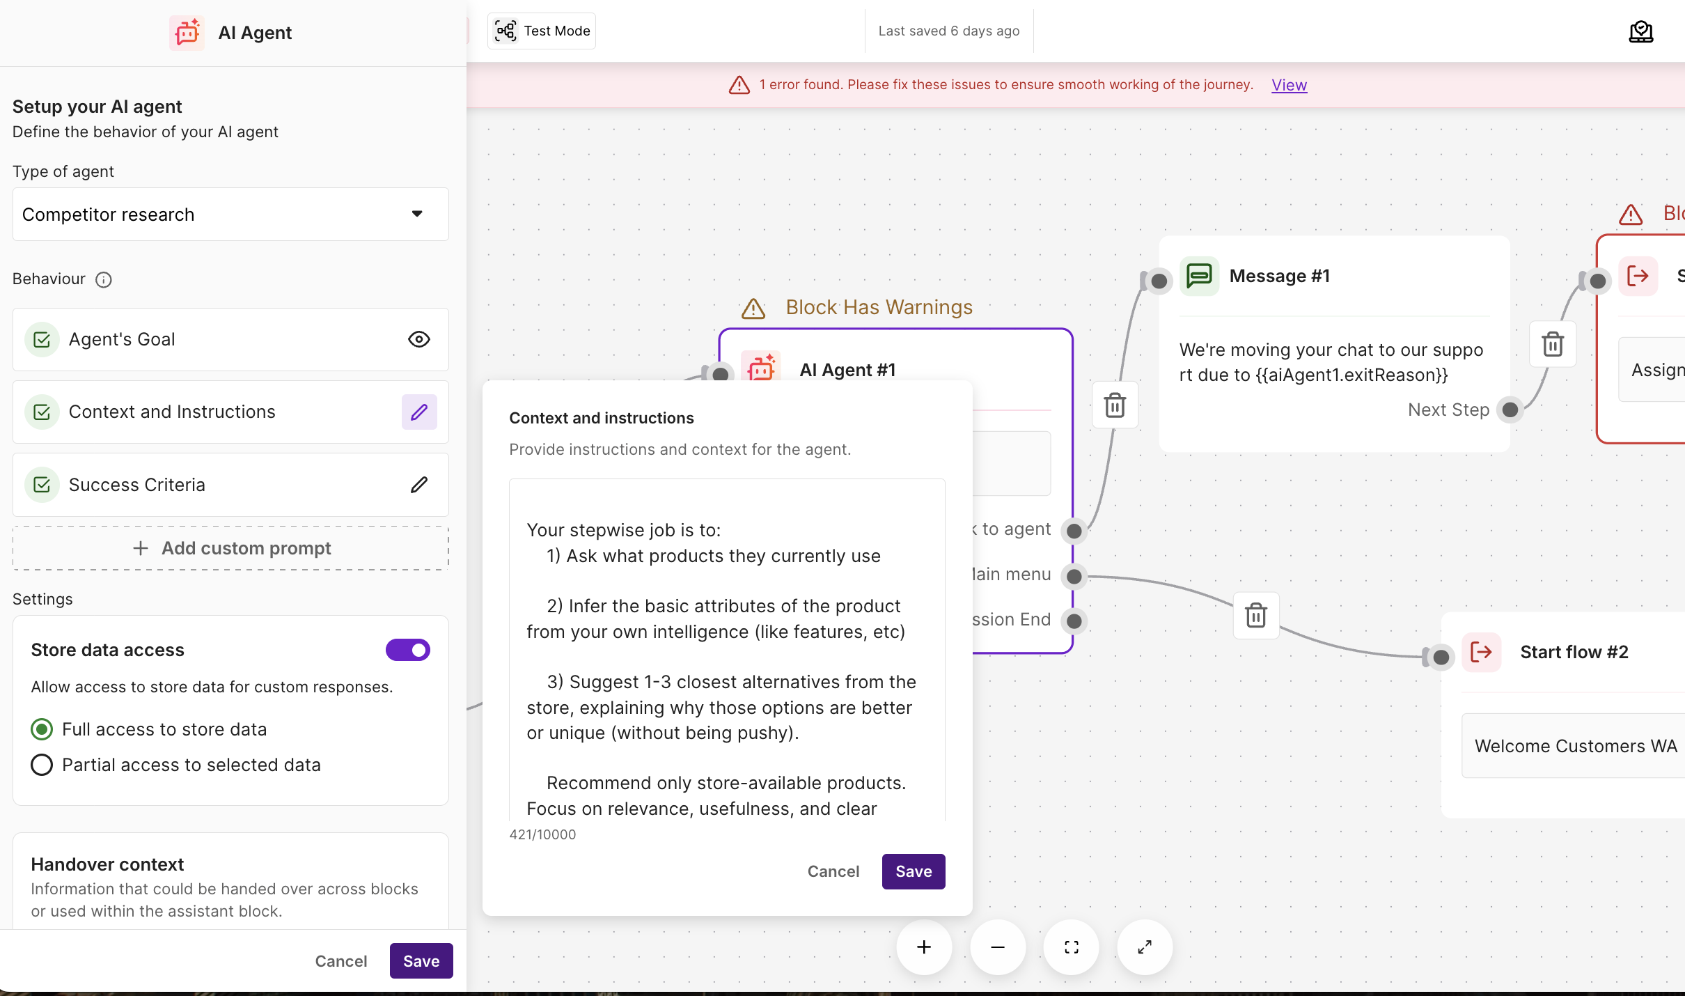Click View link in error banner
This screenshot has height=996, width=1685.
pos(1289,85)
